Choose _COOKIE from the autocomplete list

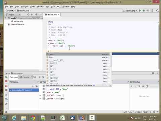(78, 63)
